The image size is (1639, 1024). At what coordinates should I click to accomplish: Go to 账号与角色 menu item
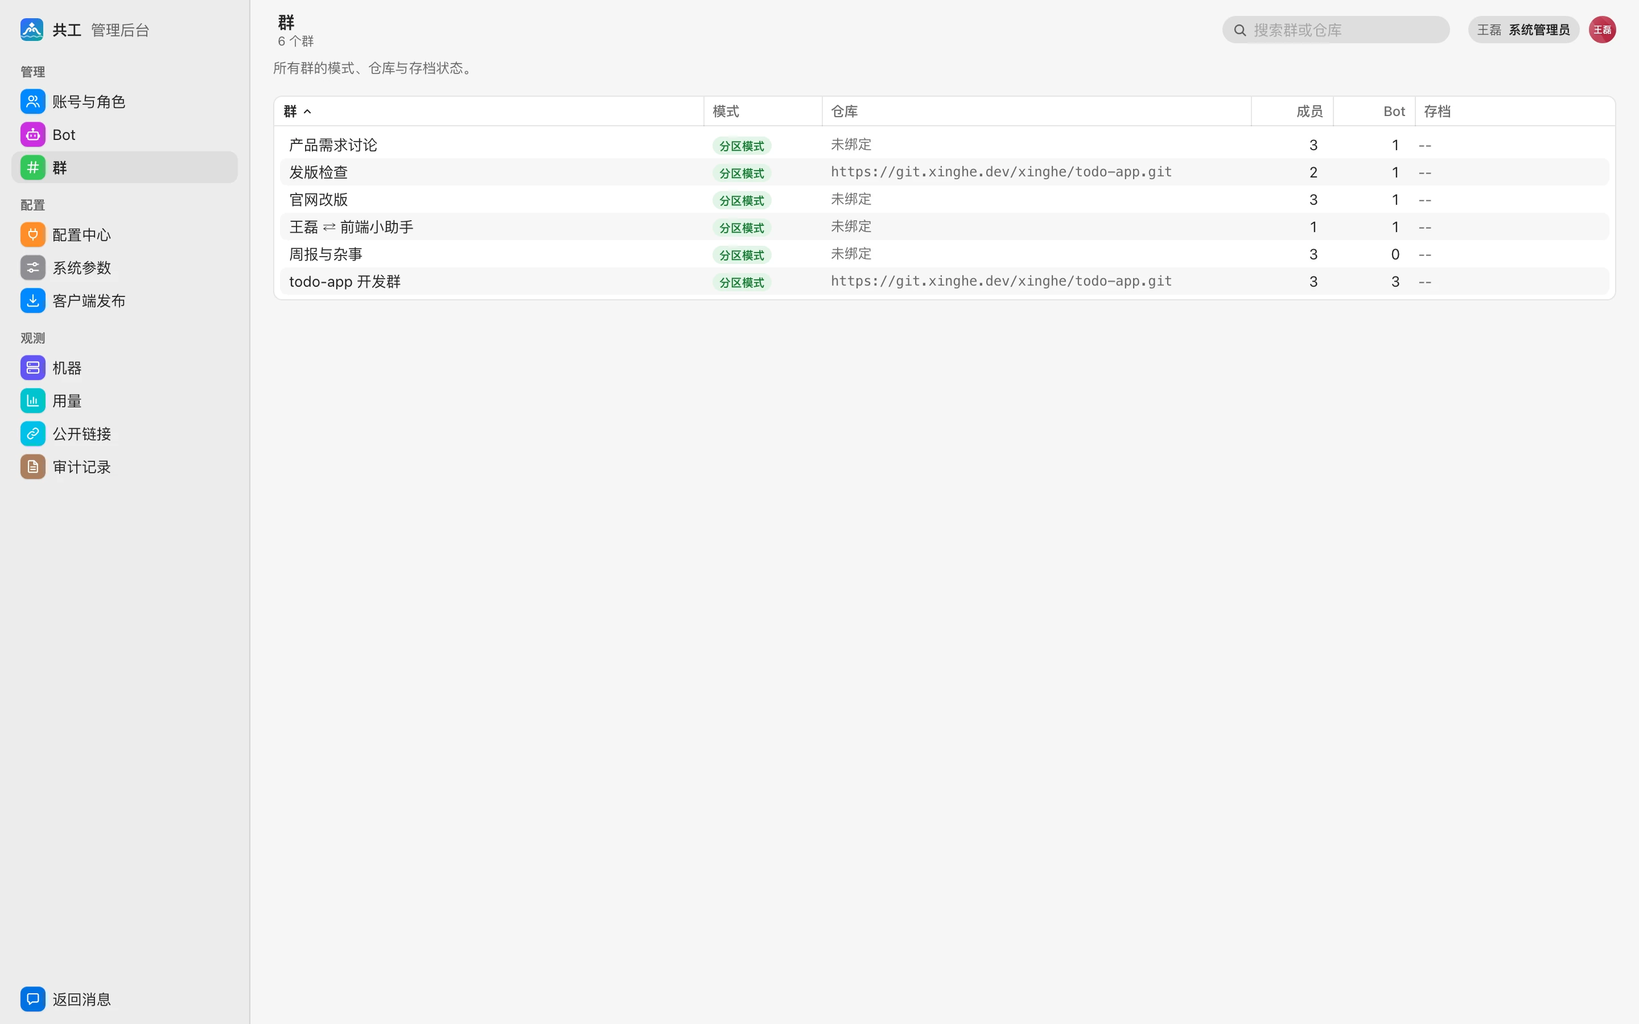125,102
